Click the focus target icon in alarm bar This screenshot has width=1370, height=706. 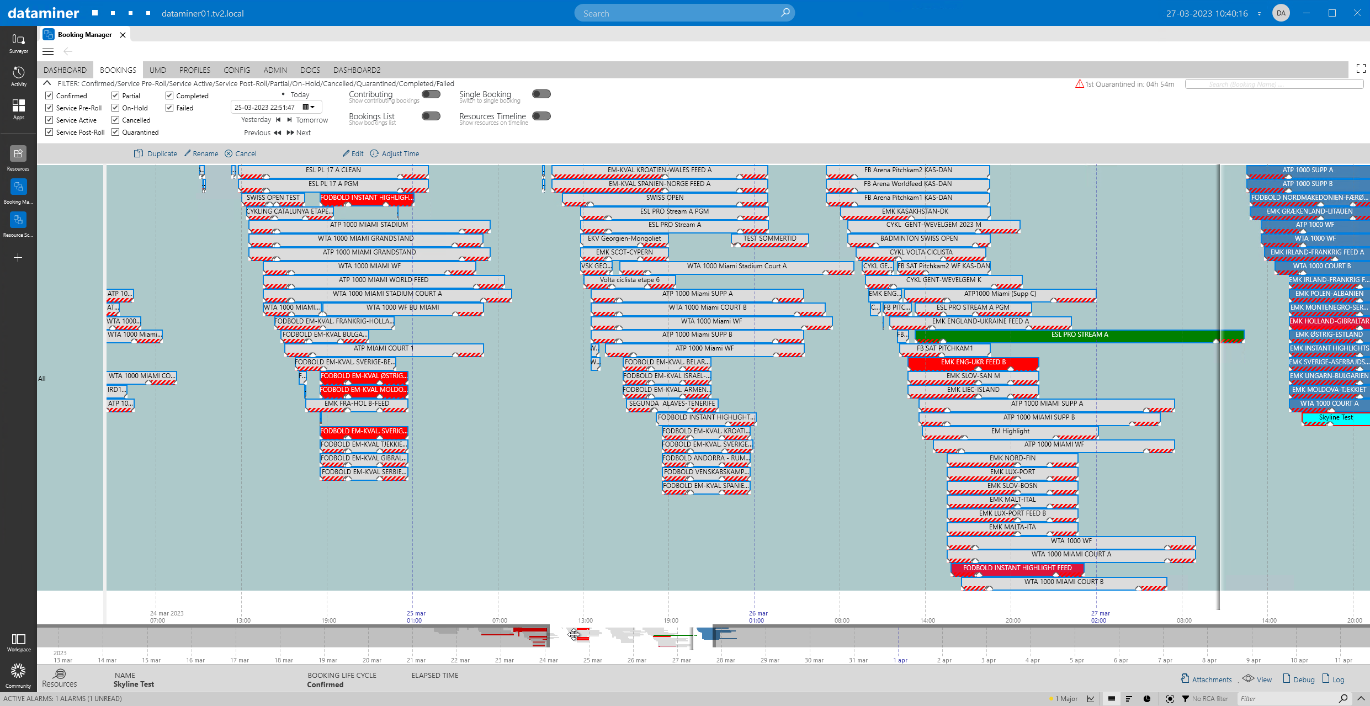pyautogui.click(x=1170, y=698)
